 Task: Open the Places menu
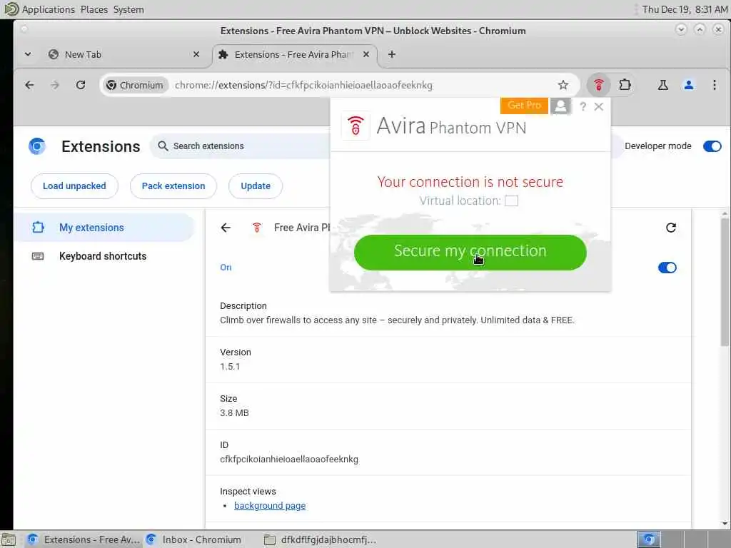coord(94,9)
